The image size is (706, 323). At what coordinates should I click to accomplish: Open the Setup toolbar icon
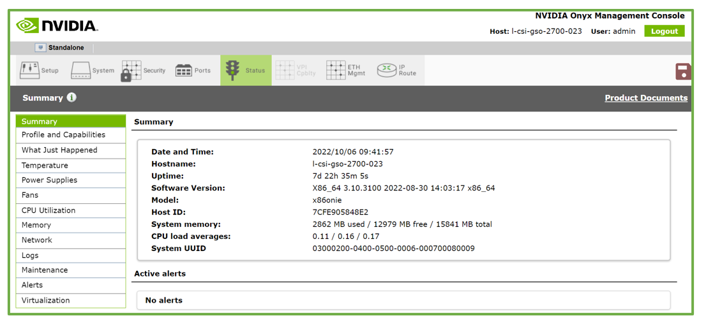(x=29, y=70)
